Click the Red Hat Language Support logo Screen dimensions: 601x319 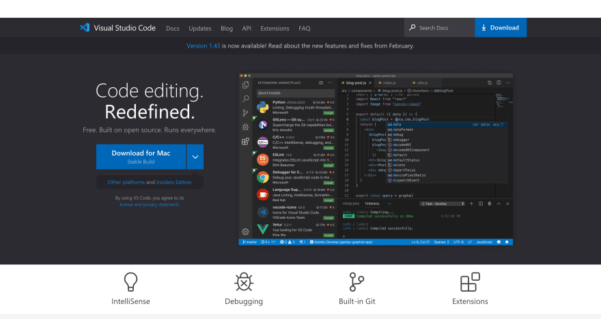262,195
